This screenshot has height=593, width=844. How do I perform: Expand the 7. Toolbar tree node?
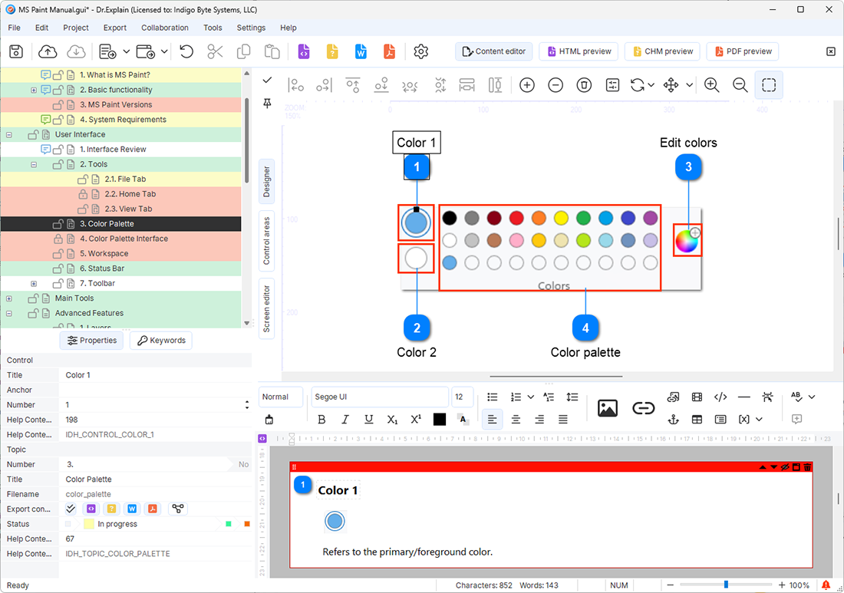[33, 283]
